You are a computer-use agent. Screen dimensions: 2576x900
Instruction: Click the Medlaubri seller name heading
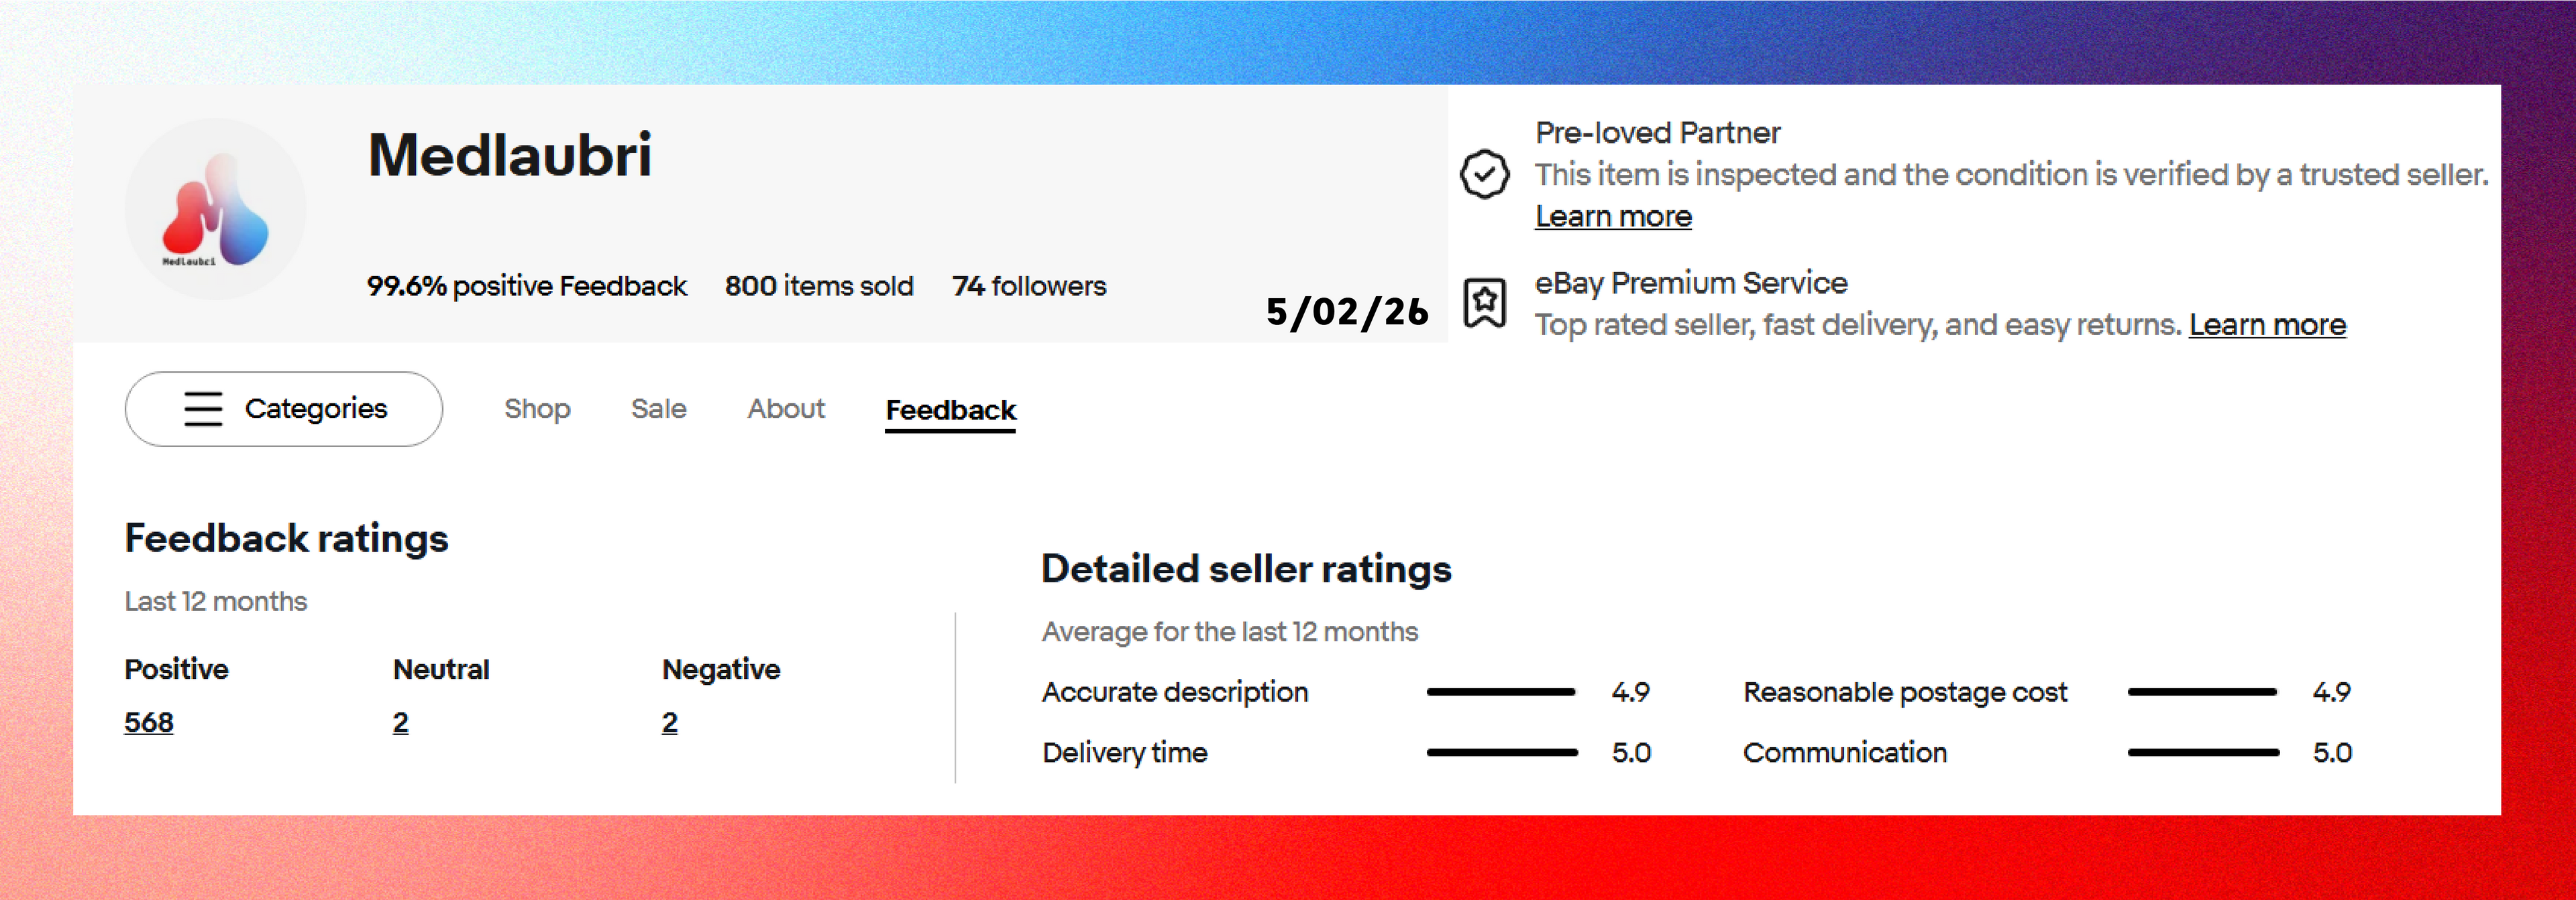coord(510,156)
